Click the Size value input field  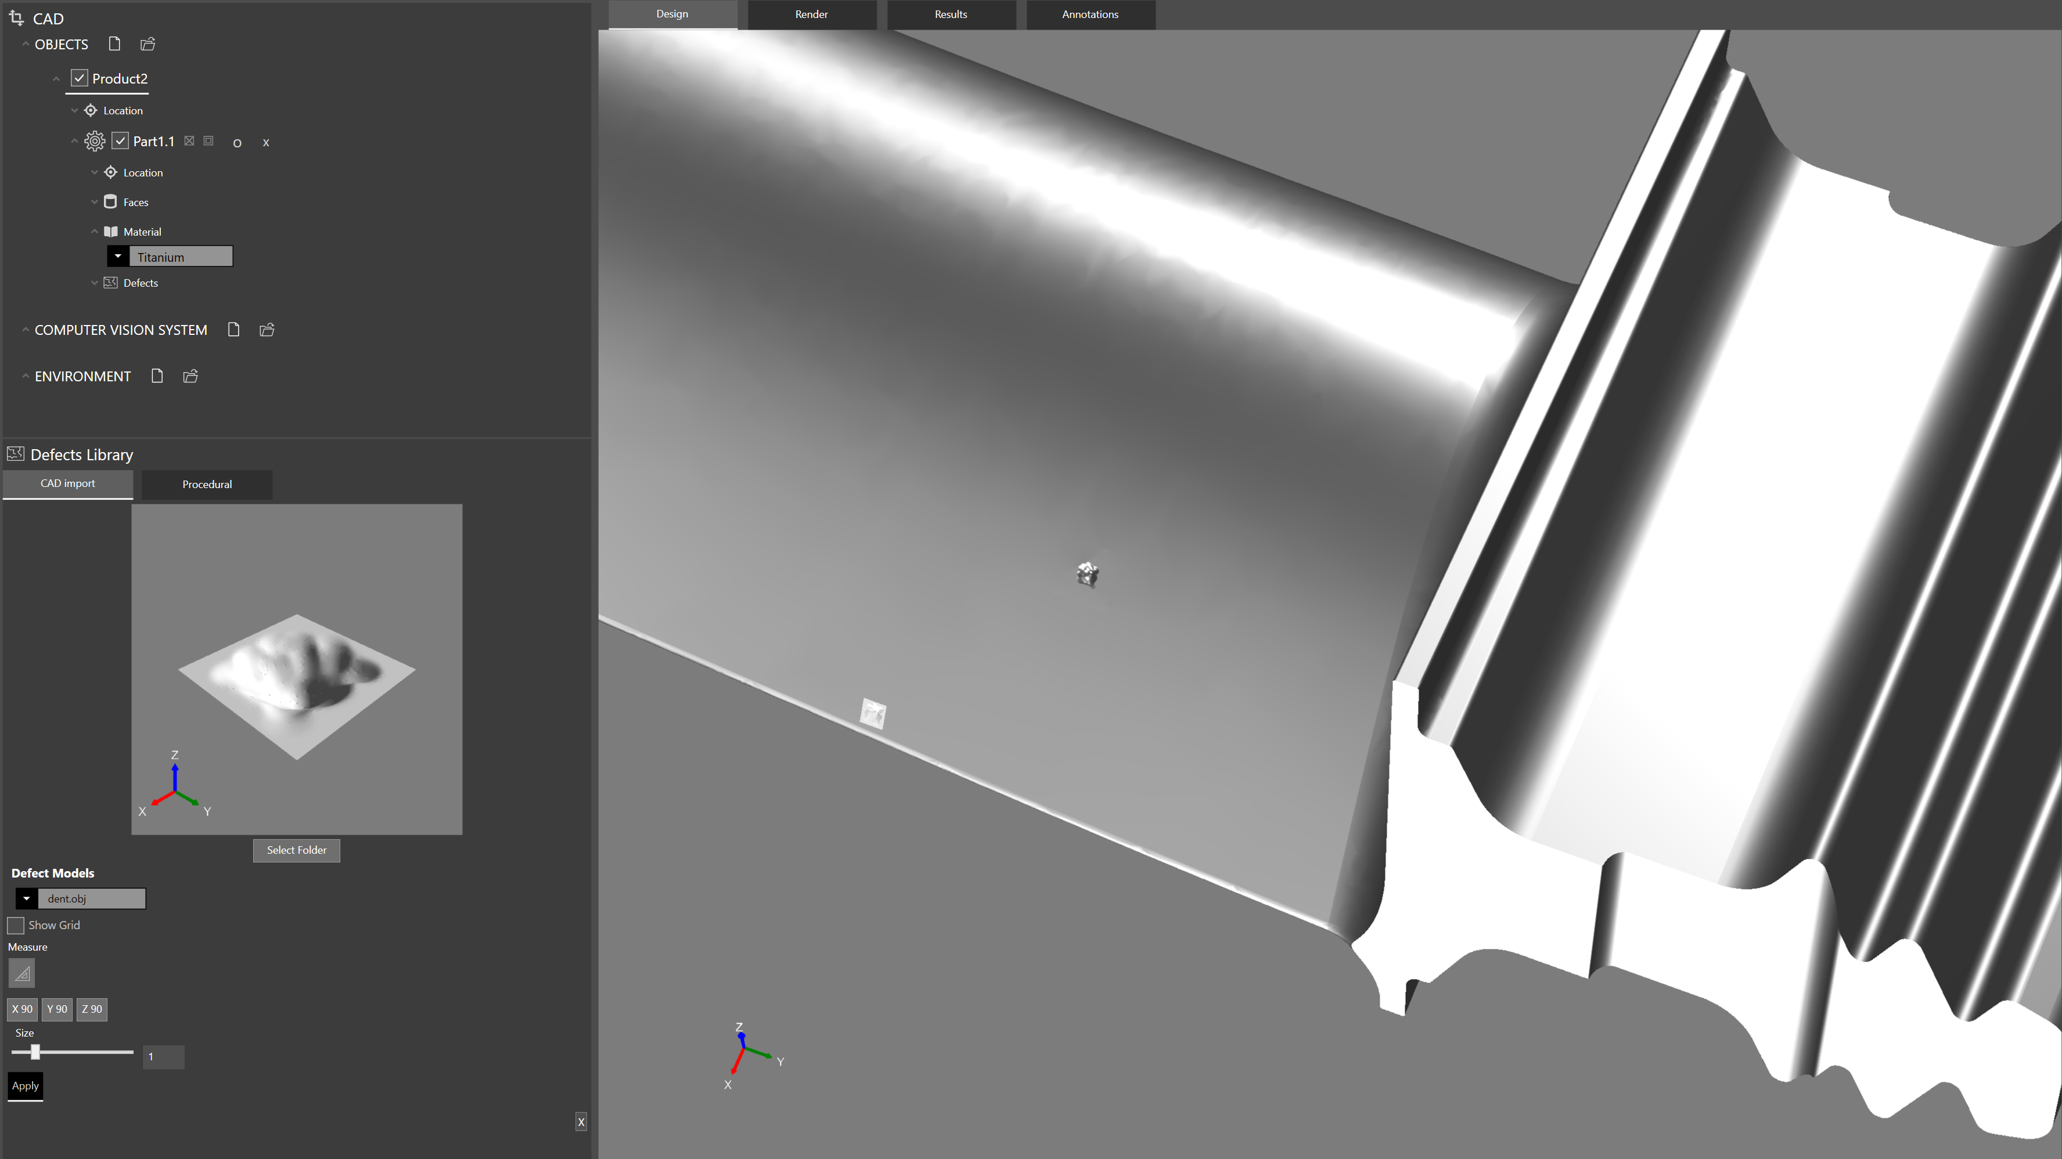tap(163, 1057)
